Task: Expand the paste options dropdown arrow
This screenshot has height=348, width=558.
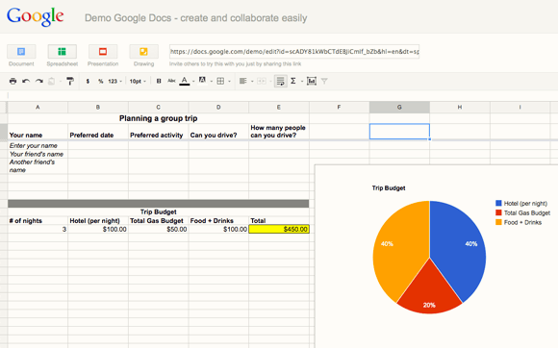Action: point(61,82)
